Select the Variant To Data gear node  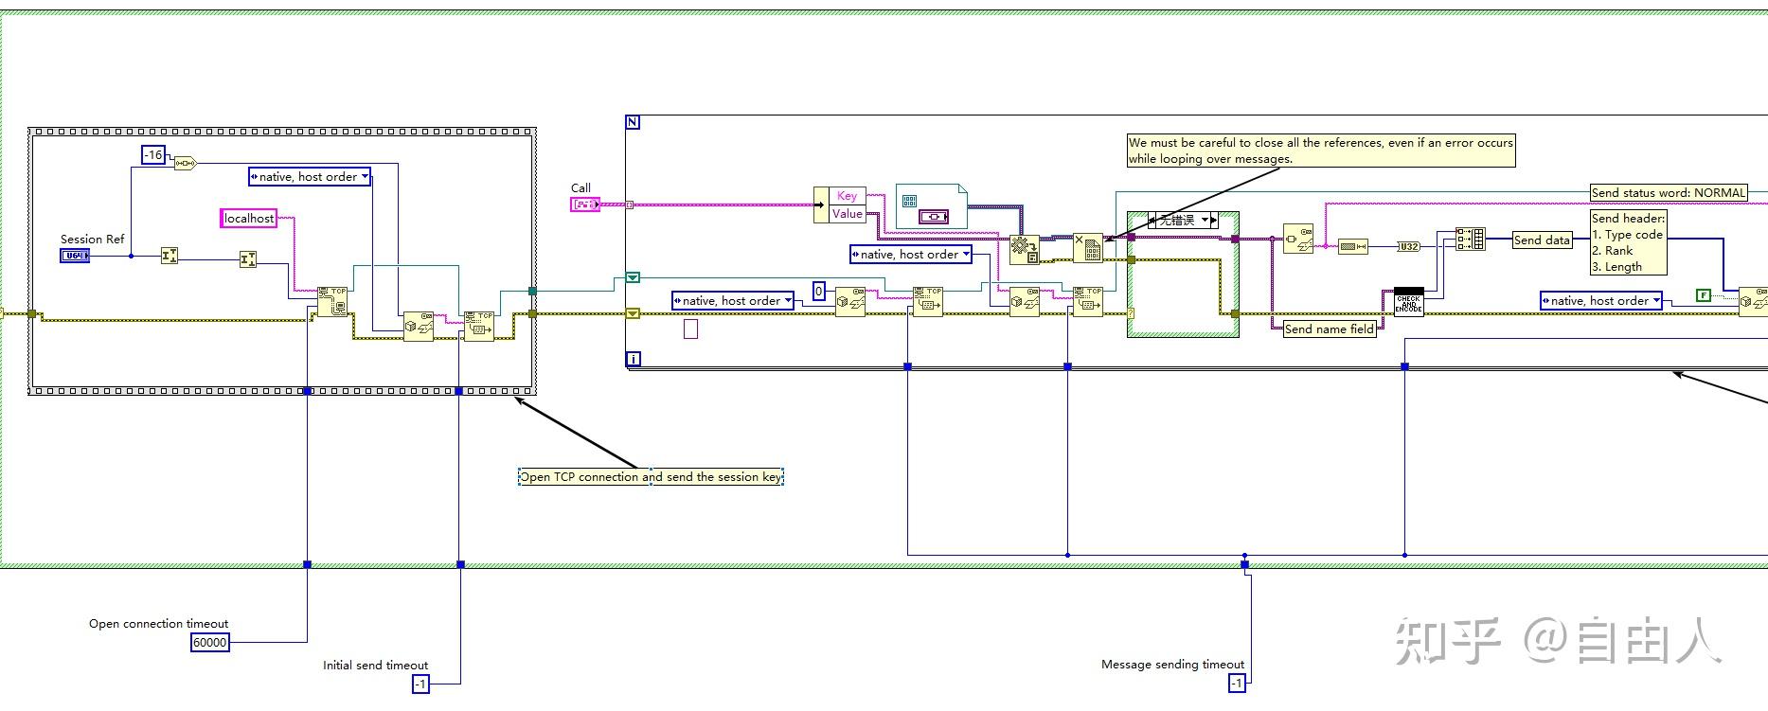coord(1024,248)
